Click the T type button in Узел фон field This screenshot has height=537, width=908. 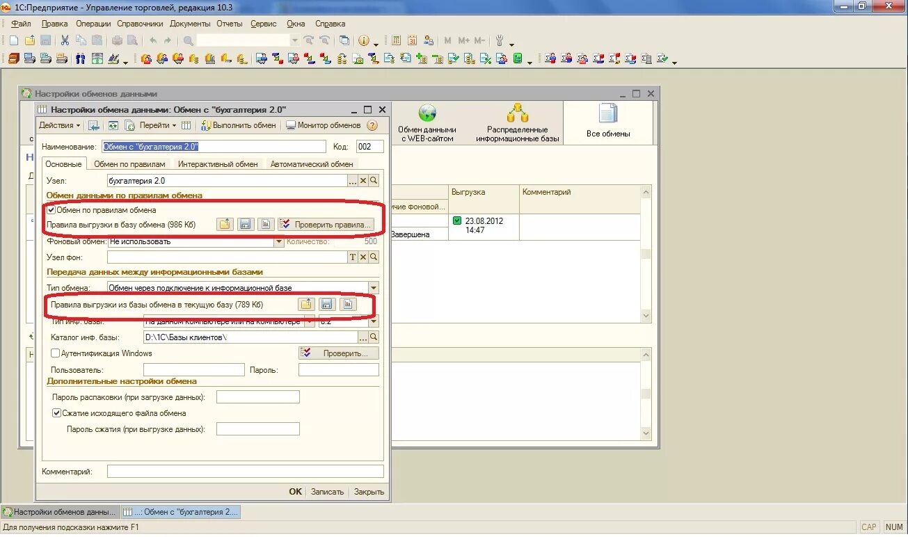pyautogui.click(x=353, y=257)
